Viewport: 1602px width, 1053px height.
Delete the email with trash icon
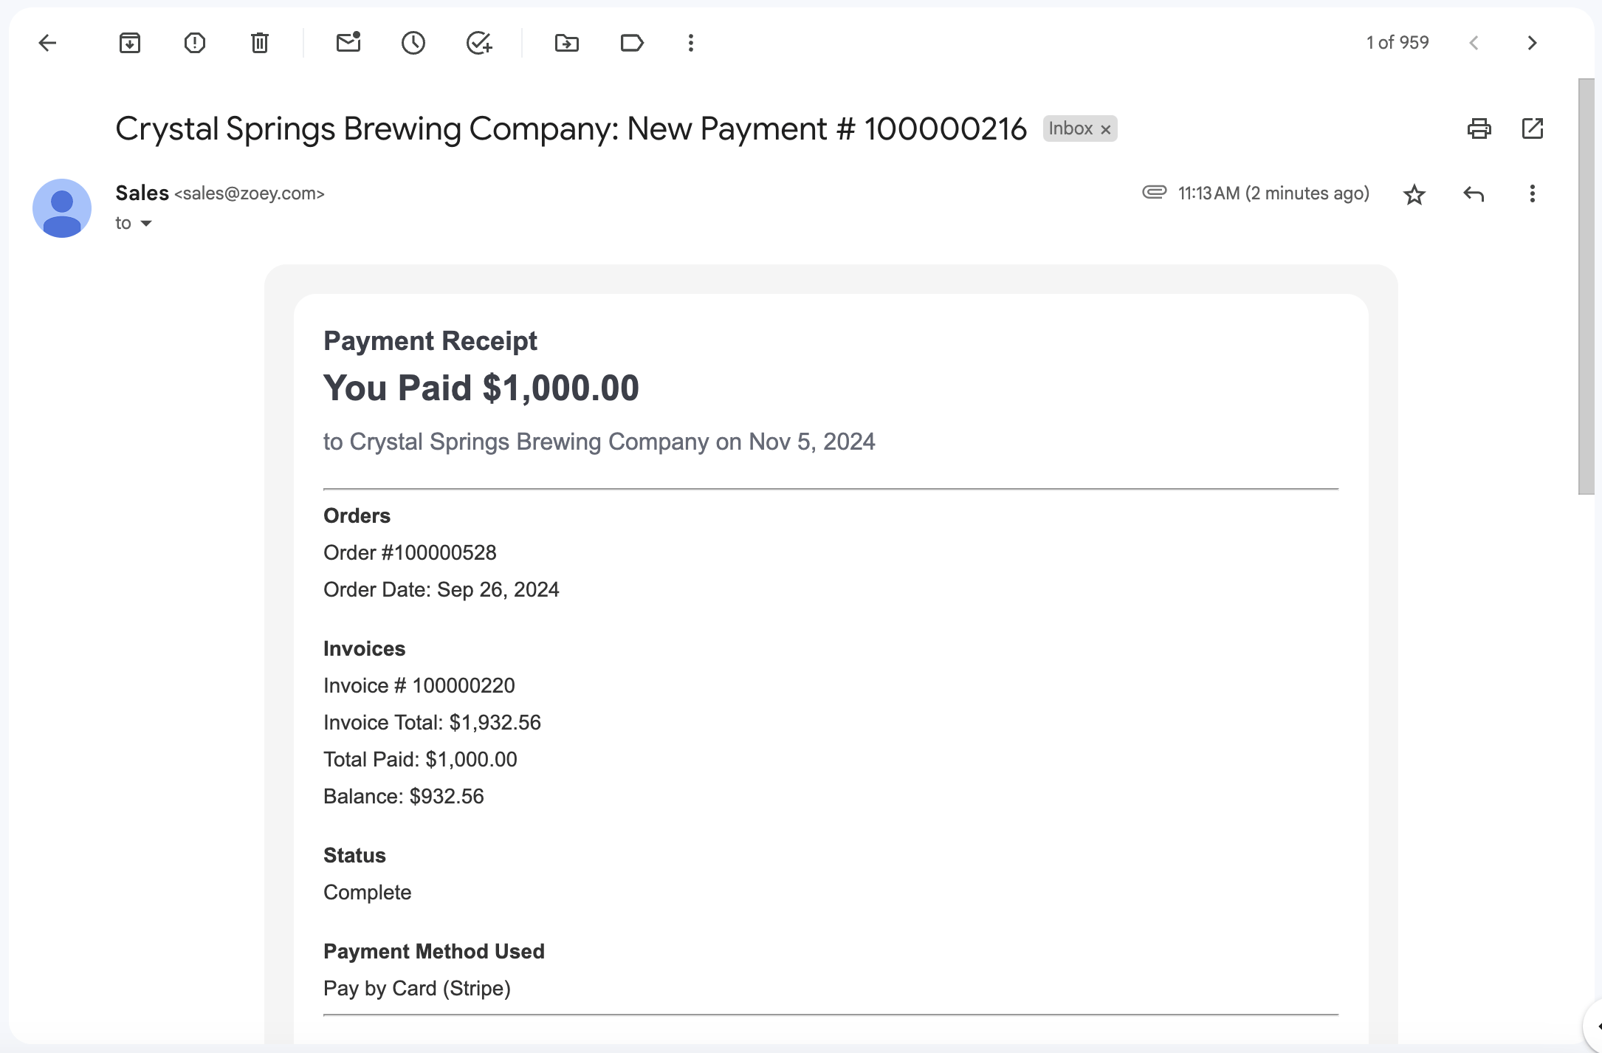click(x=260, y=43)
